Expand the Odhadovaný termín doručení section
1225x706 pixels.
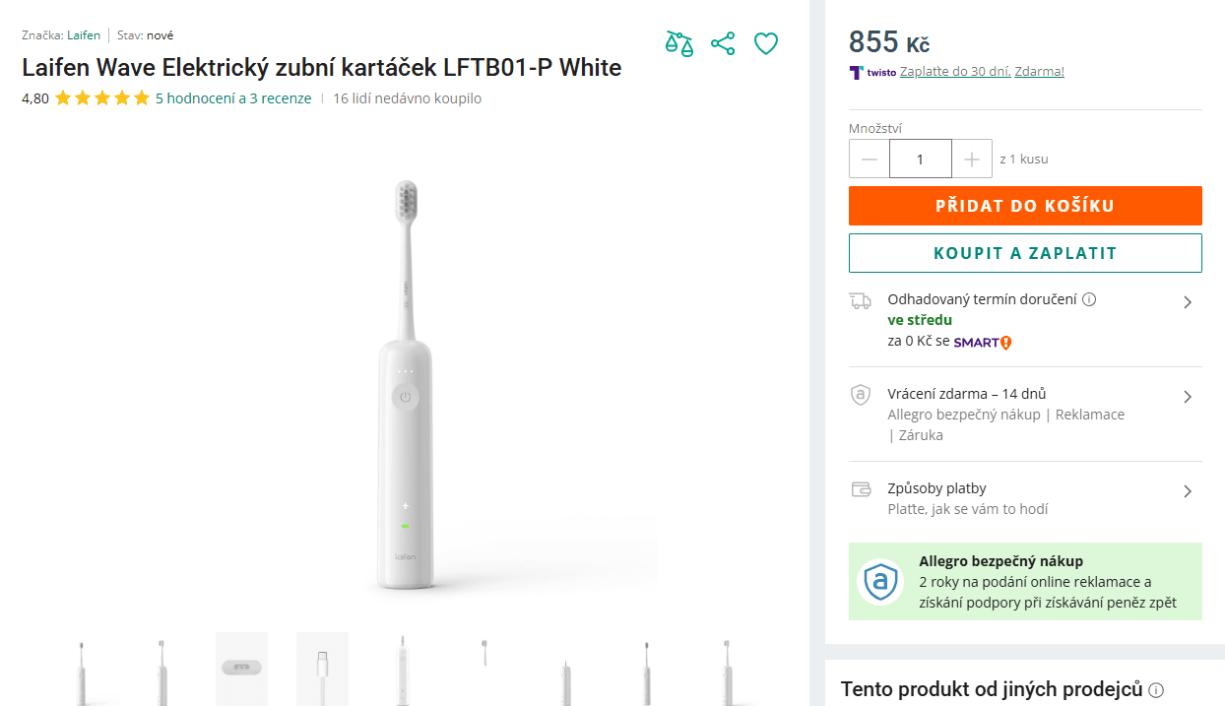1188,302
